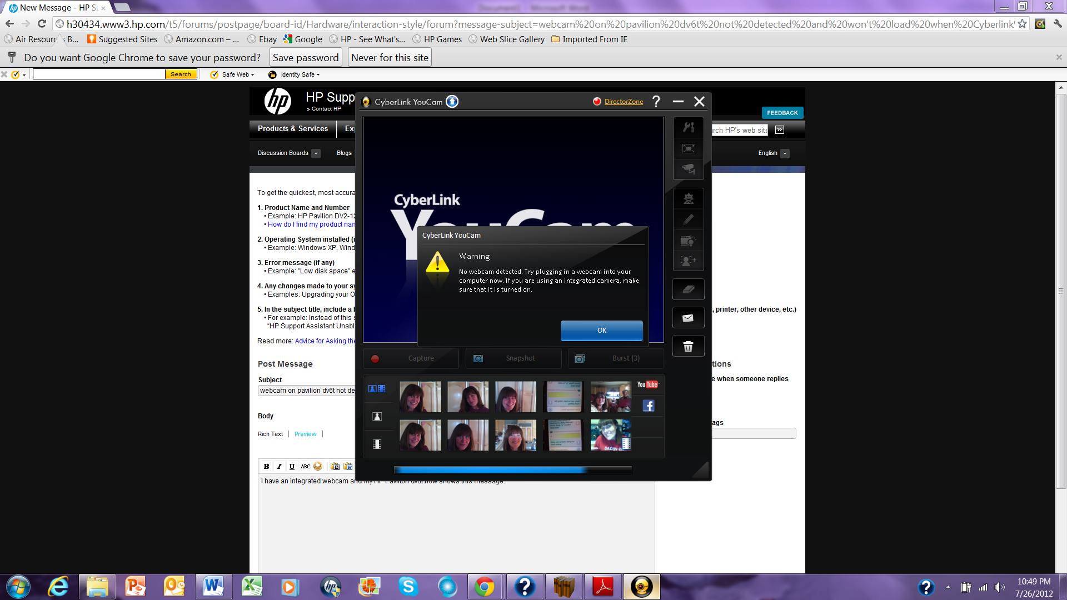The image size is (1067, 600).
Task: Expand Discussion Boards dropdown arrow
Action: [x=316, y=153]
